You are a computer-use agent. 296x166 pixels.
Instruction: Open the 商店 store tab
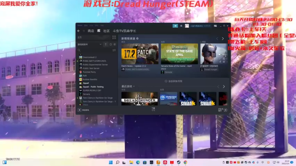tap(91, 31)
